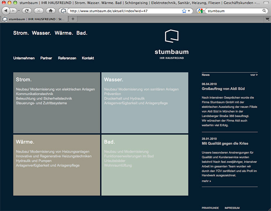271x211 pixels.
Task: Click the browser forward arrow button
Action: (13, 11)
